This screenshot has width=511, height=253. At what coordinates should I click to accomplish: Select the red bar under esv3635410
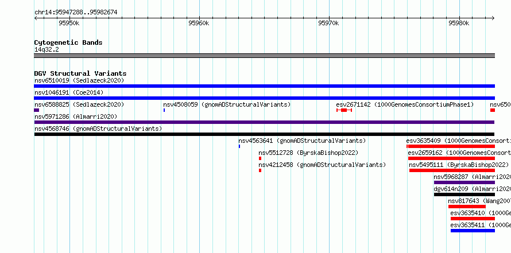(x=473, y=219)
